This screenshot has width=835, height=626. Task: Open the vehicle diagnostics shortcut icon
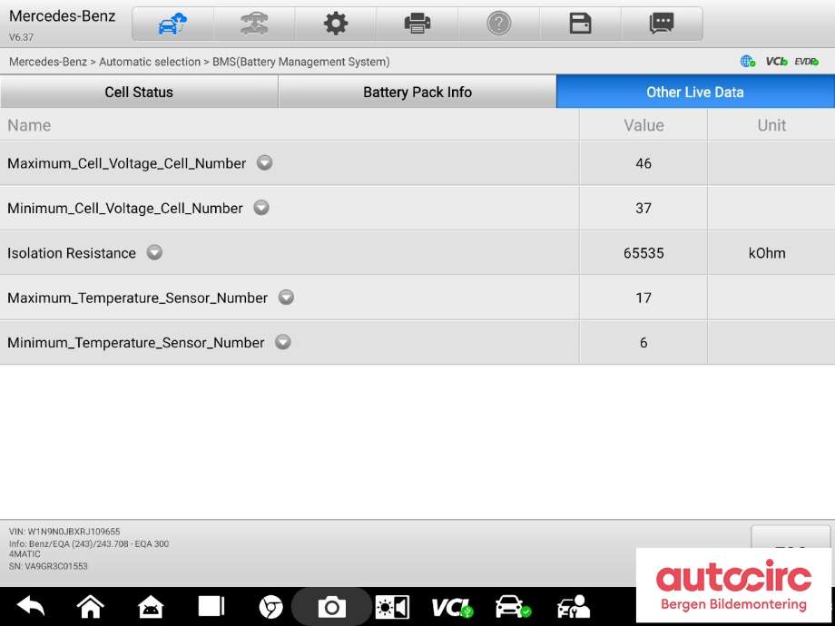point(513,607)
